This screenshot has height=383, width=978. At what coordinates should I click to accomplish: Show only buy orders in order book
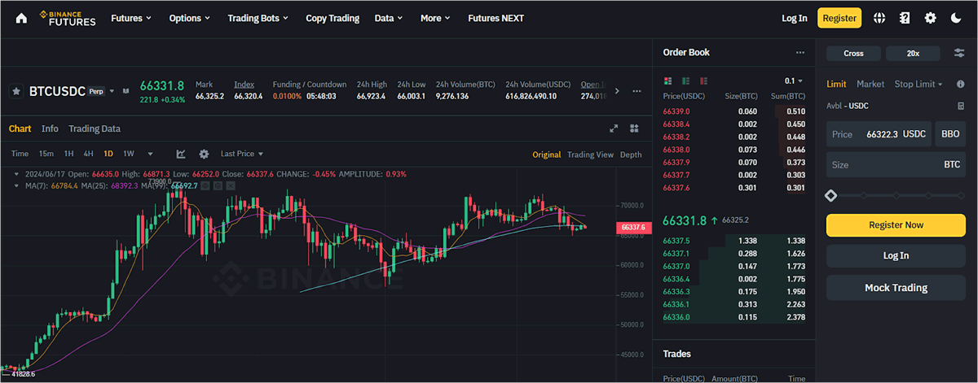point(685,81)
